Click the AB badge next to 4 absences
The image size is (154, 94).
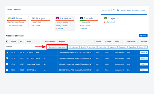pos(57,18)
